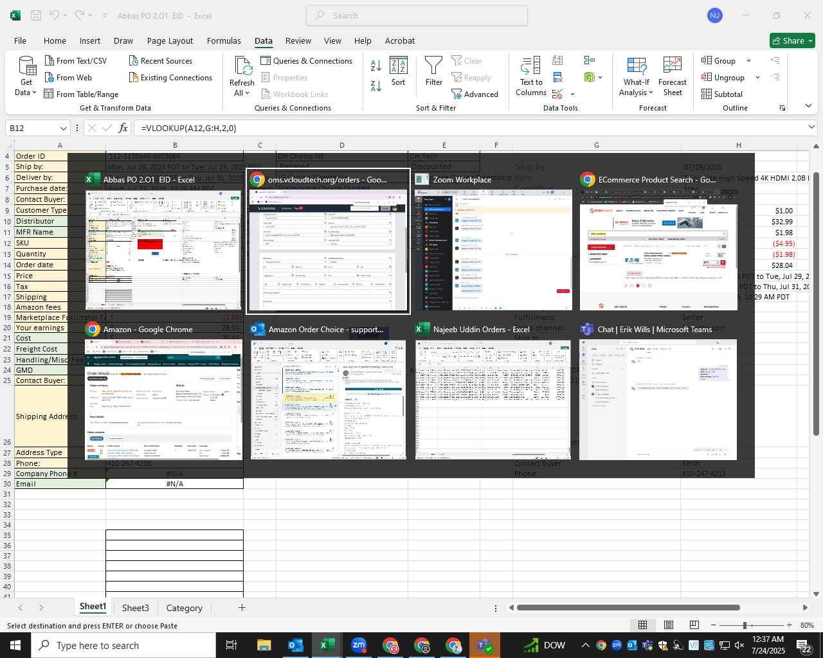Expand the What-If Analysis menu

636,76
